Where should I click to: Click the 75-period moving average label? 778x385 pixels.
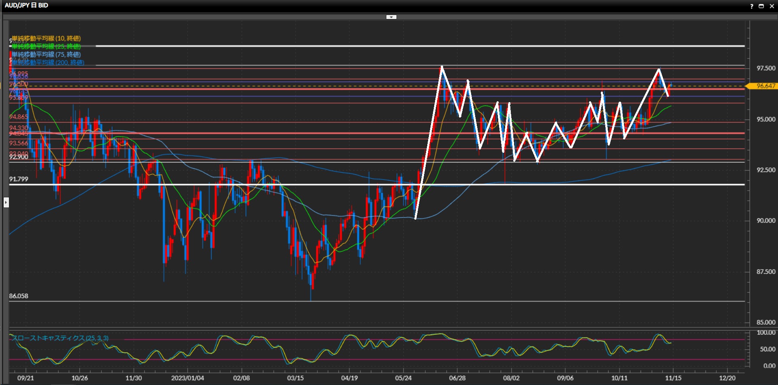tap(46, 54)
